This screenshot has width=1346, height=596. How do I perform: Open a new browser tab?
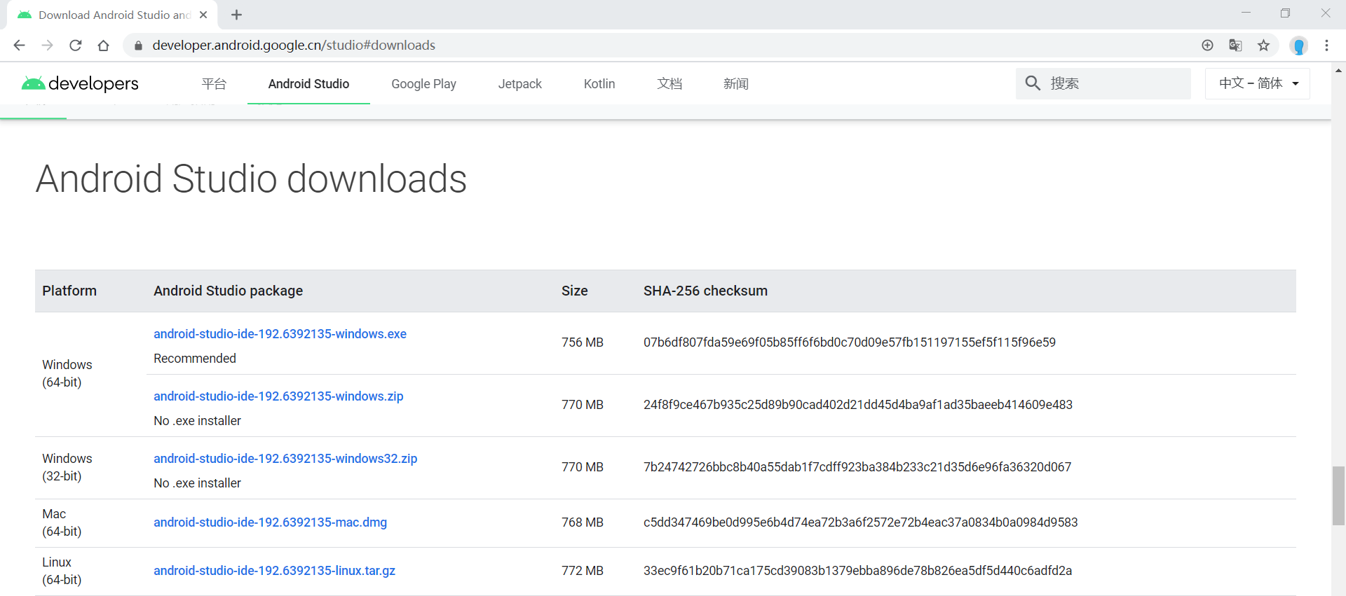(236, 15)
